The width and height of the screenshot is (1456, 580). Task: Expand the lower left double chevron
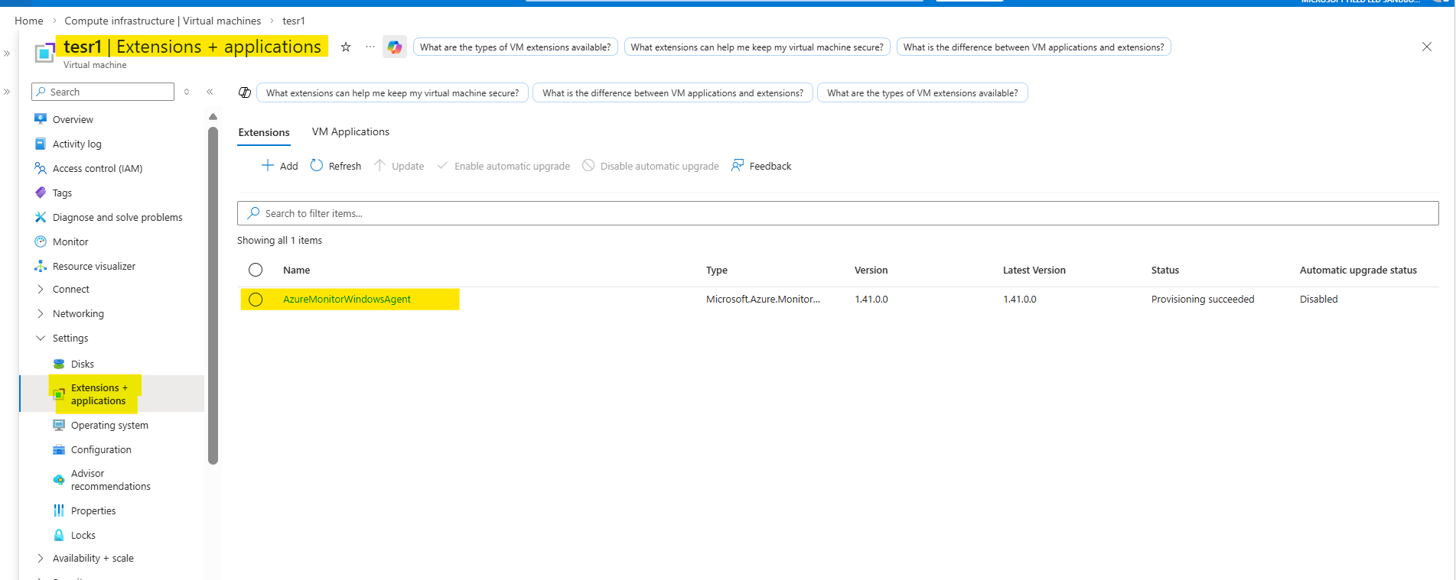tap(7, 92)
